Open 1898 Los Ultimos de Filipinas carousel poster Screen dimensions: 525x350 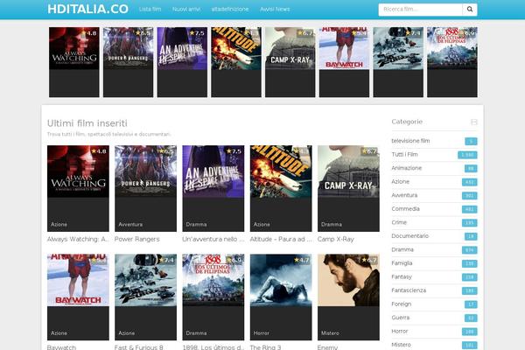pyautogui.click(x=452, y=62)
